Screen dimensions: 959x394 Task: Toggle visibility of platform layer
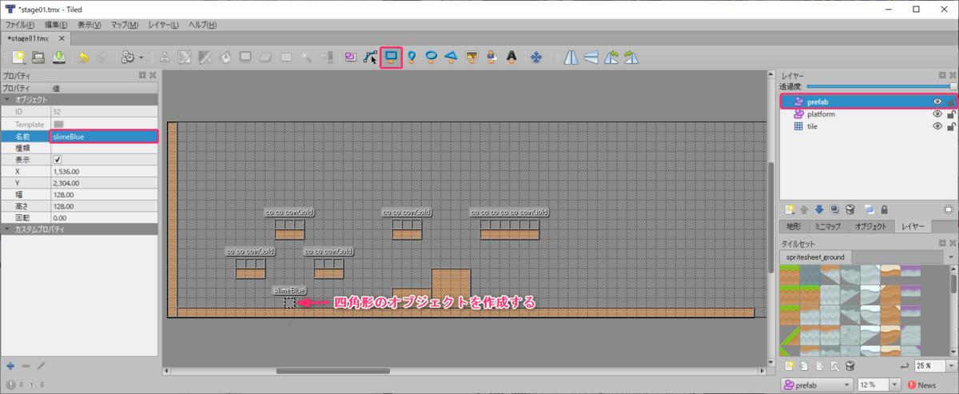coord(937,114)
